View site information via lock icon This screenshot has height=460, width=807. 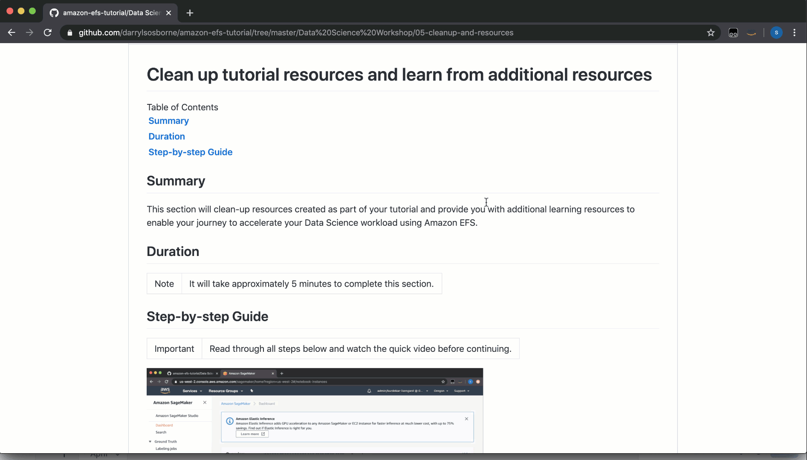70,32
